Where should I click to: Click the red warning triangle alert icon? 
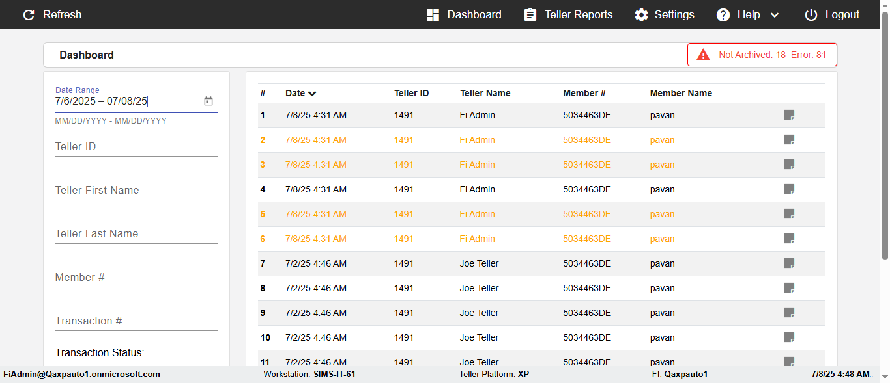(x=703, y=55)
